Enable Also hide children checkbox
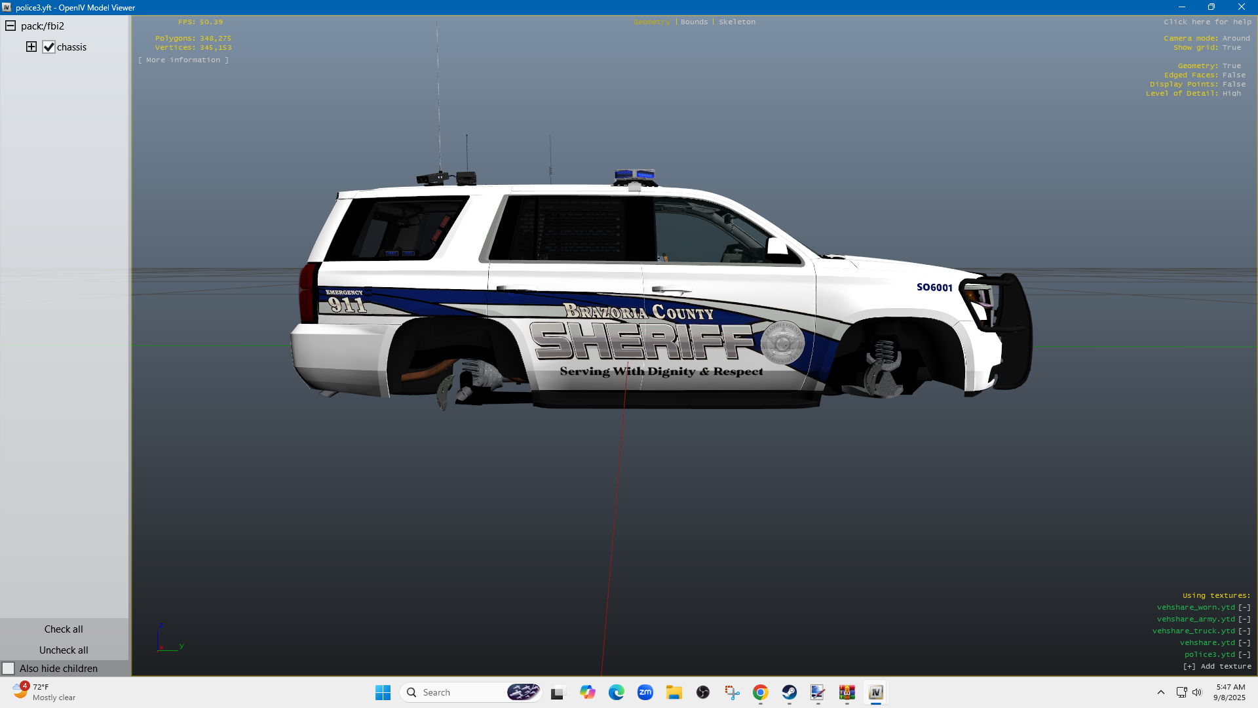 click(x=9, y=668)
